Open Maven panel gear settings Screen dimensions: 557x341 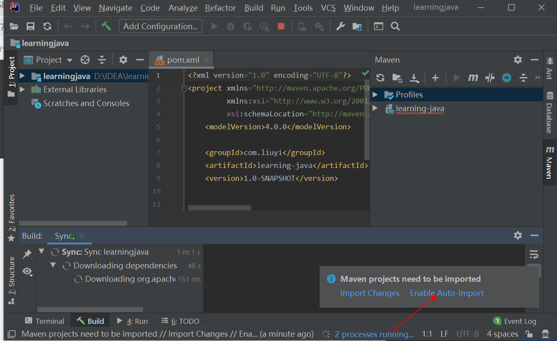point(518,60)
